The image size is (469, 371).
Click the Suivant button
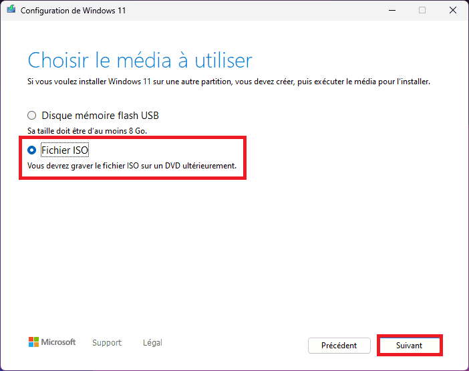[x=409, y=346]
